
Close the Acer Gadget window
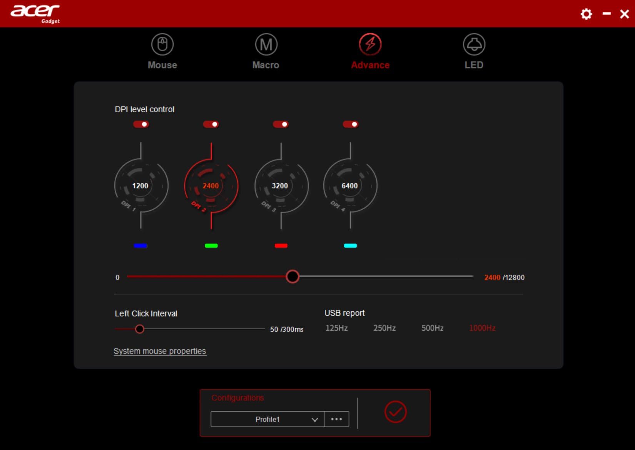click(625, 14)
